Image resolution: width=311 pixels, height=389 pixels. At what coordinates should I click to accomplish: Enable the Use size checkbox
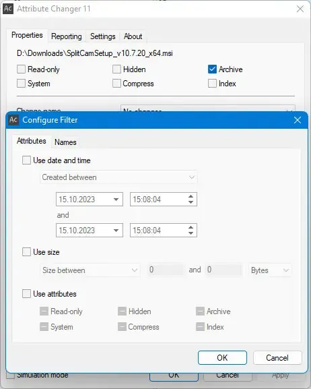click(26, 252)
